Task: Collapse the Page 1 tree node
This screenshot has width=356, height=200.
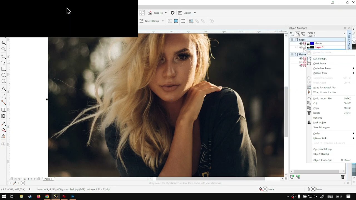Action: 292,40
